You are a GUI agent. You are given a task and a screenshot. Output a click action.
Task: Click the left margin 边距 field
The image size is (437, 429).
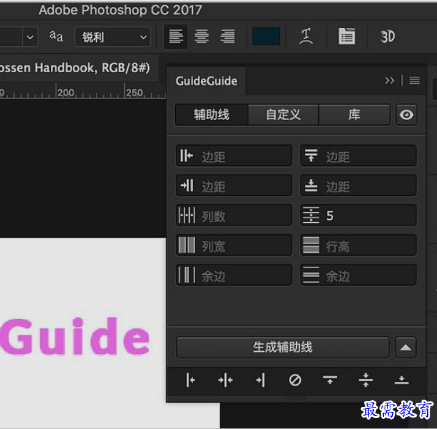click(x=234, y=155)
